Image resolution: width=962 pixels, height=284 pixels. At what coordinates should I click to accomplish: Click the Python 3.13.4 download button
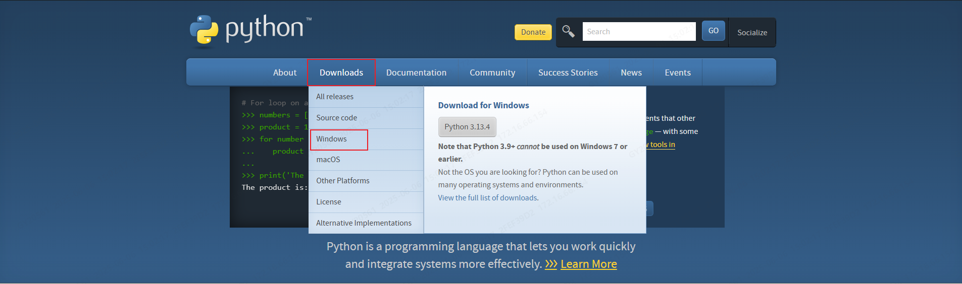(467, 127)
